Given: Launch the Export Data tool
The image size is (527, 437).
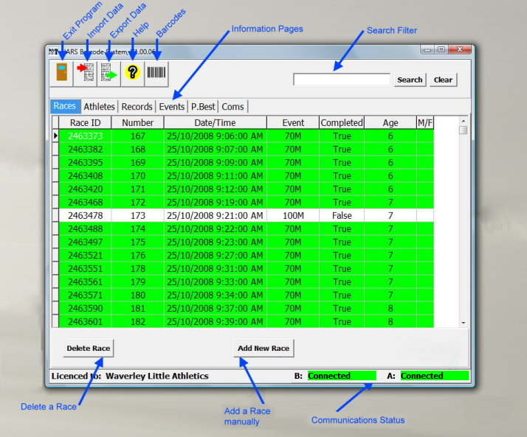Looking at the screenshot, I should pyautogui.click(x=109, y=72).
